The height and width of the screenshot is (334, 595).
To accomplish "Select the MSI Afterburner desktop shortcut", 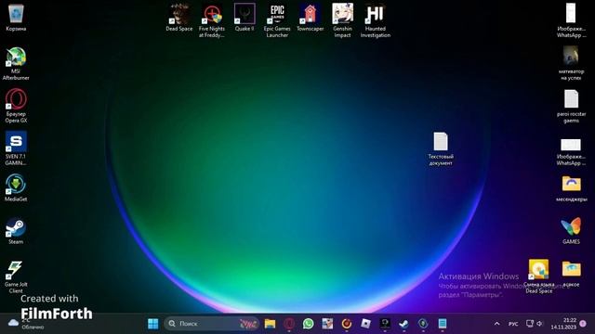I will coord(16,64).
